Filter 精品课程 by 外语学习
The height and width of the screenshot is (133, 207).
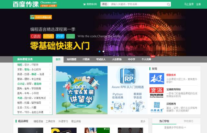[x=63, y=121]
